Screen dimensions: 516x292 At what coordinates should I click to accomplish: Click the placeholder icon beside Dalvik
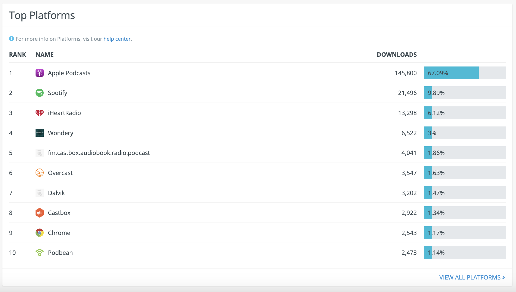(40, 193)
